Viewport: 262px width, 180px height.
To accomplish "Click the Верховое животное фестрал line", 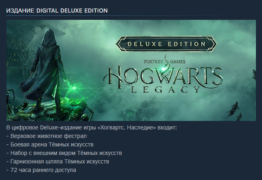I will pos(47,136).
